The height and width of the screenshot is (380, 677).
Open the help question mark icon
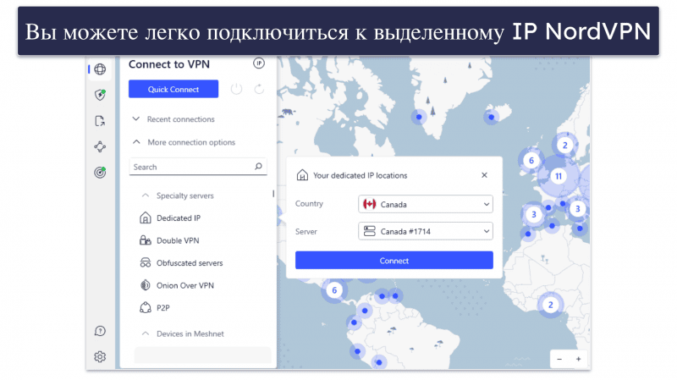pos(100,331)
